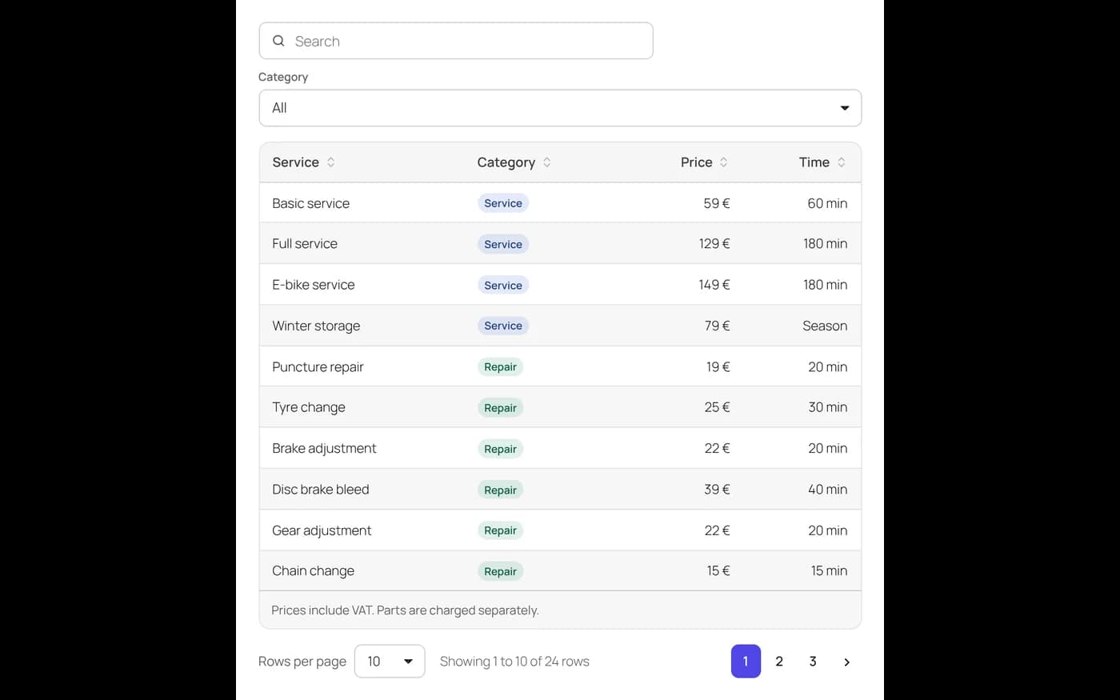Click the Service column header label
Viewport: 1120px width, 700px height.
(295, 162)
